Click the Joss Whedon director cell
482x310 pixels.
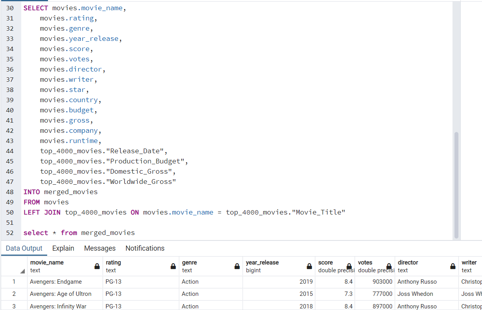[x=427, y=294]
